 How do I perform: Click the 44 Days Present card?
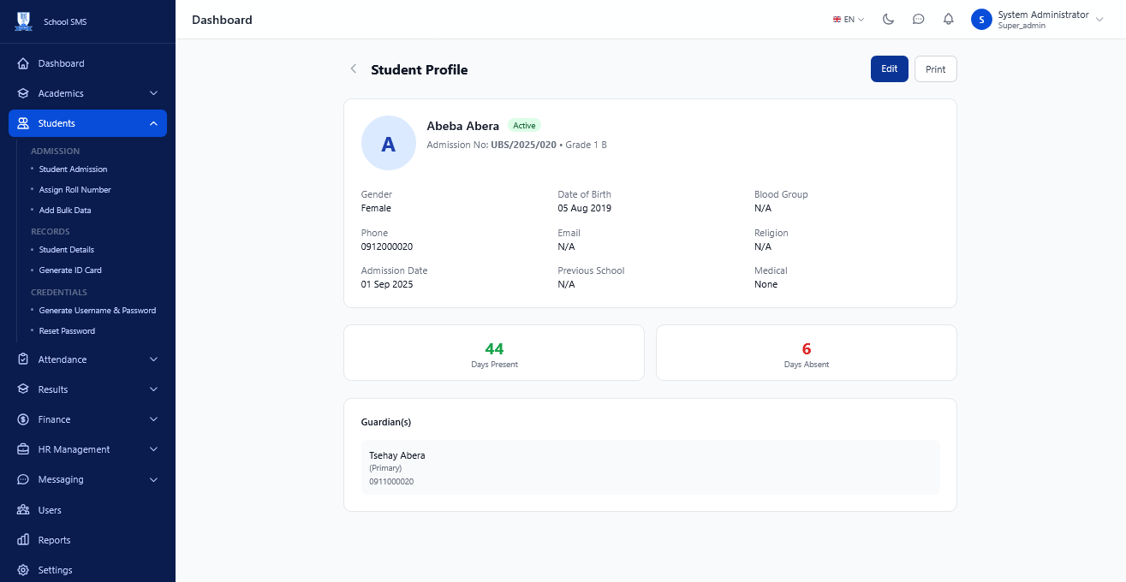[x=494, y=353]
